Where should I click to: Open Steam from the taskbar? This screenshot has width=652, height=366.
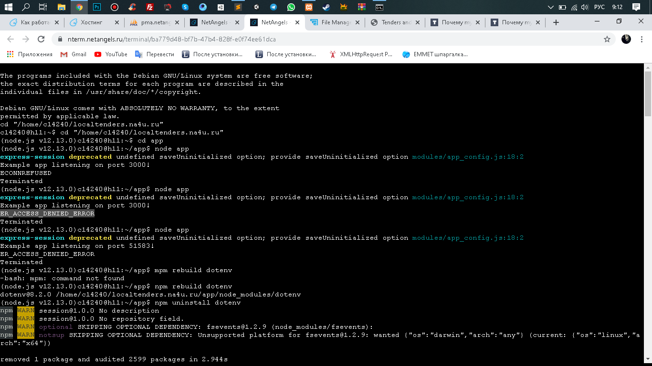326,7
